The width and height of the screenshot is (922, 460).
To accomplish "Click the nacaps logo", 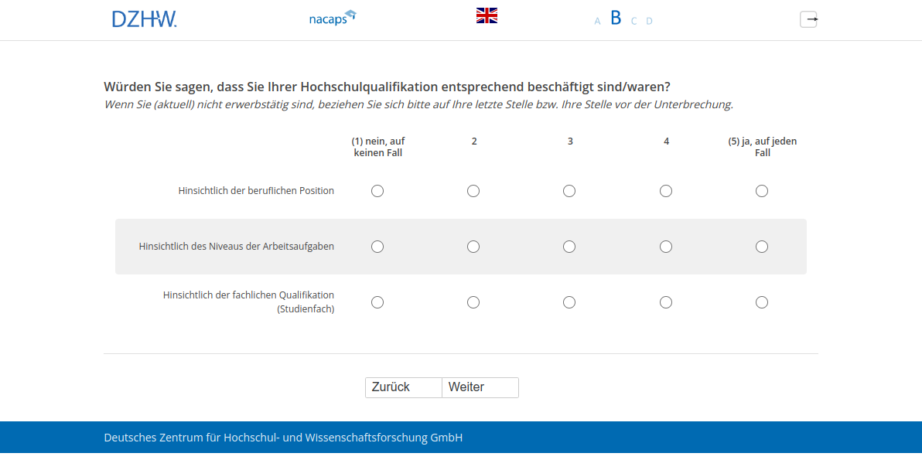I will click(x=332, y=18).
